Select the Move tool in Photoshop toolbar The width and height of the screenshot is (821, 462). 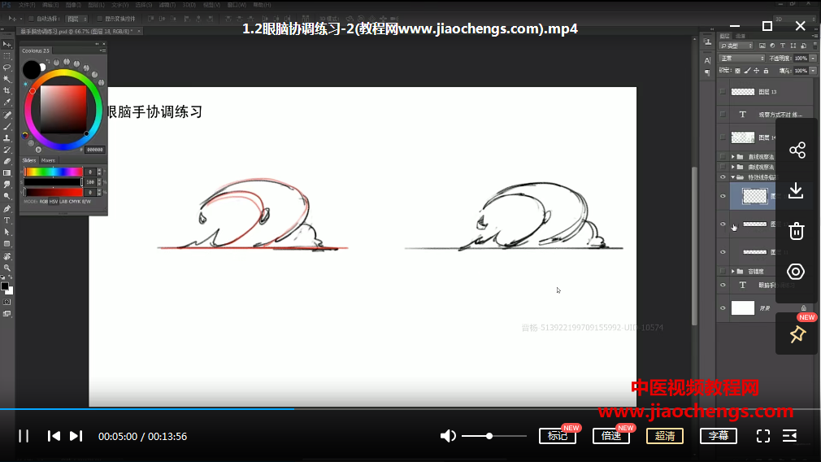7,45
